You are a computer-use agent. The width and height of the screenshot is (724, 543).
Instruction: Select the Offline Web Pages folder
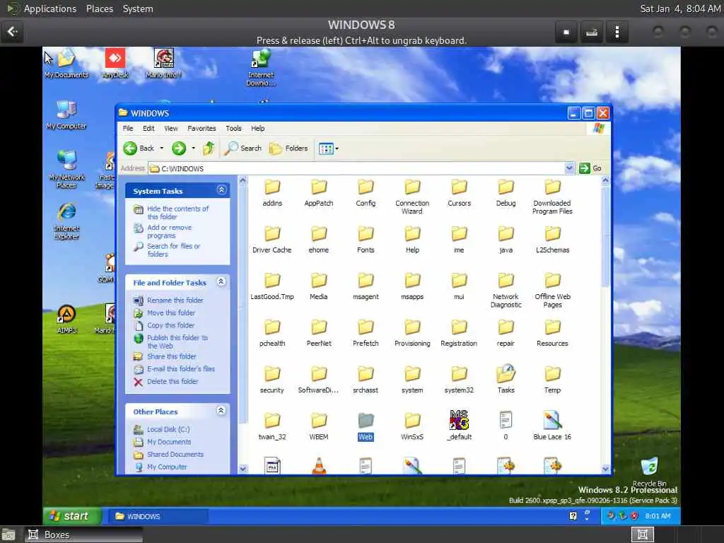pos(552,290)
